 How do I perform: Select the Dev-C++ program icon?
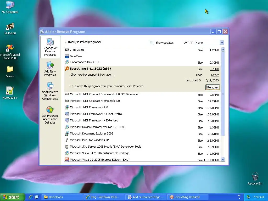67,56
